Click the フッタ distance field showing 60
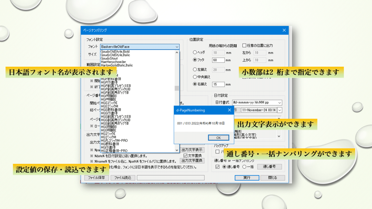The width and height of the screenshot is (372, 209). click(218, 60)
